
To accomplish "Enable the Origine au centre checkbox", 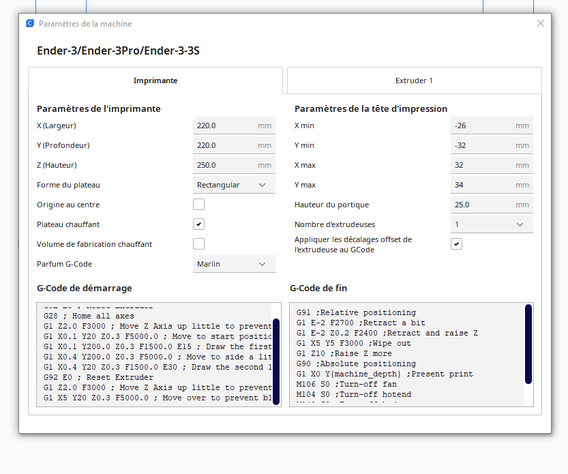I will coord(198,205).
